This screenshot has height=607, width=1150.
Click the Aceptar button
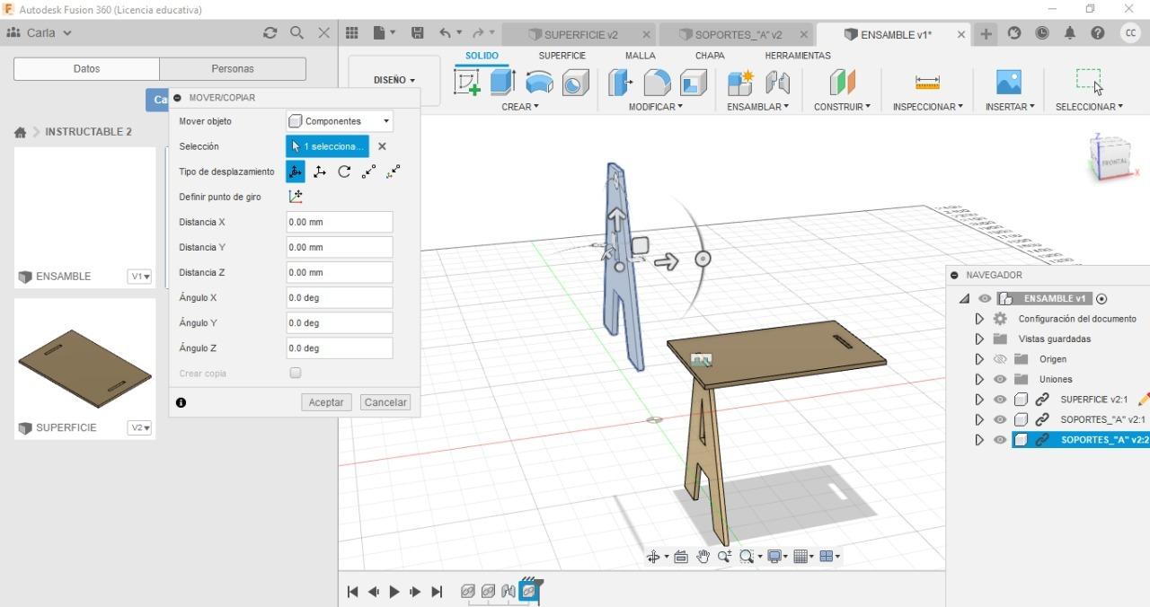(x=326, y=402)
